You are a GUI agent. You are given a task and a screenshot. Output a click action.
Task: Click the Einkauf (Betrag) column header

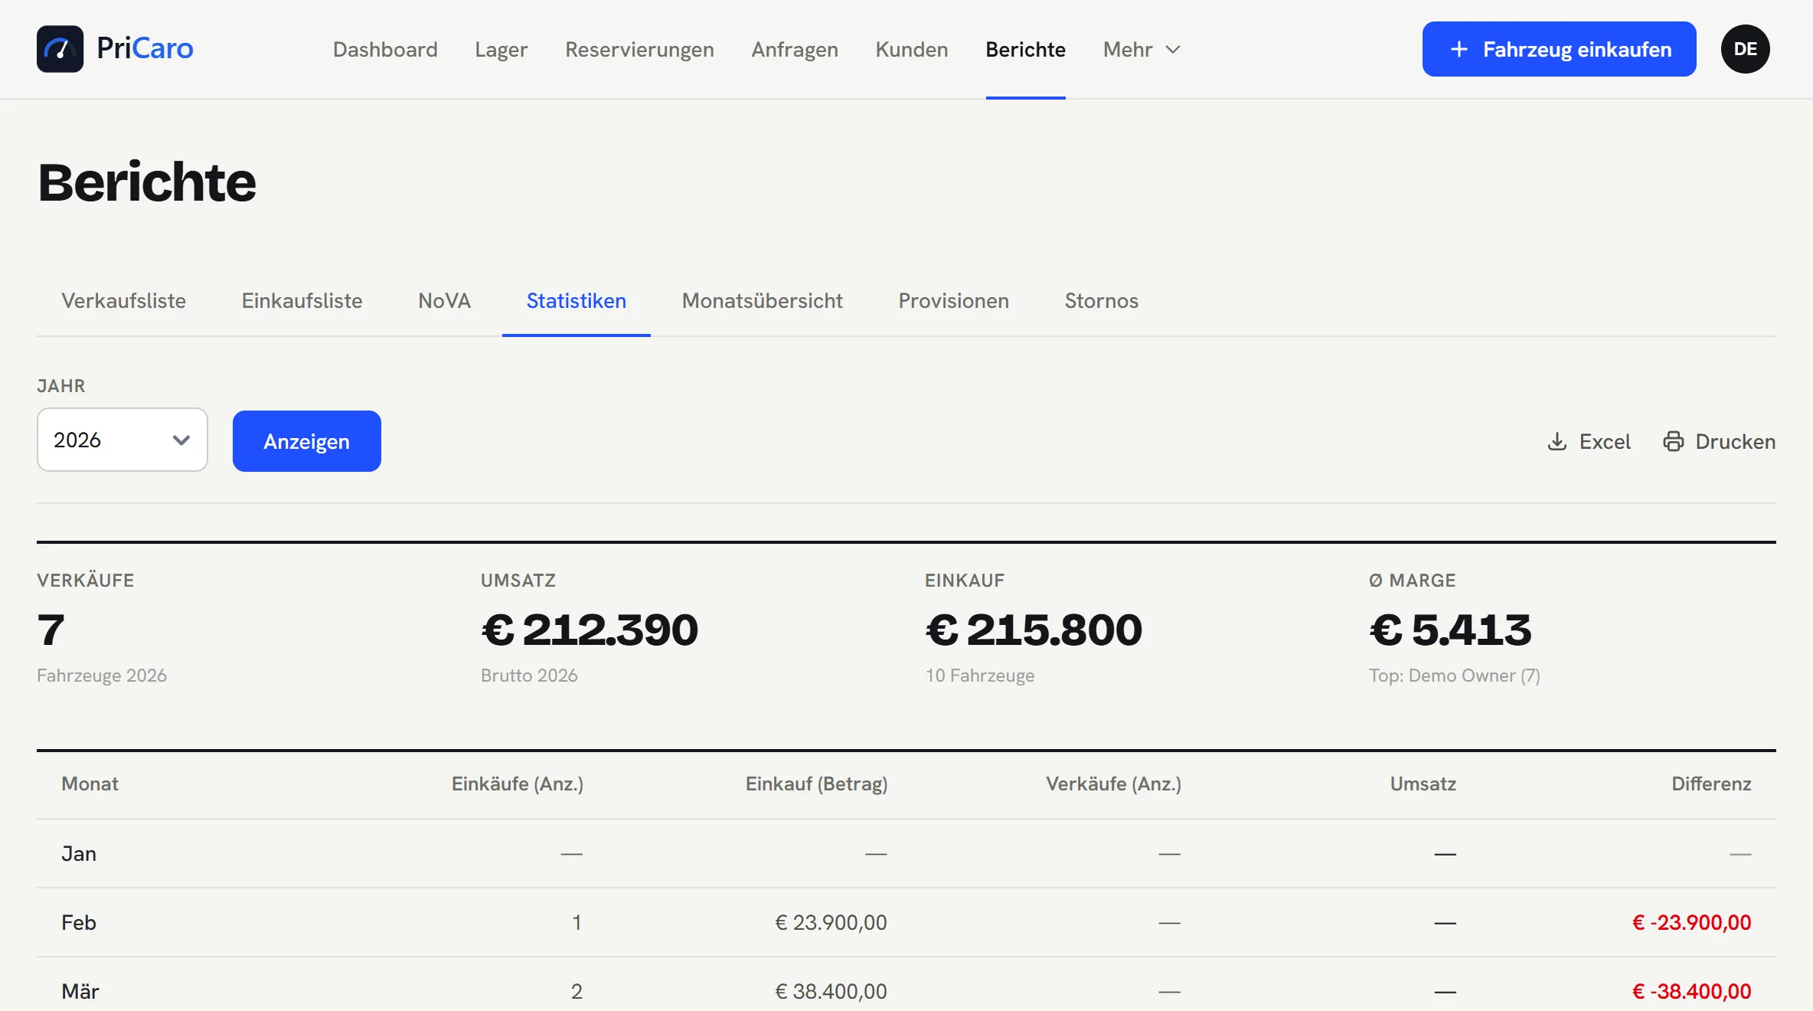(x=816, y=784)
